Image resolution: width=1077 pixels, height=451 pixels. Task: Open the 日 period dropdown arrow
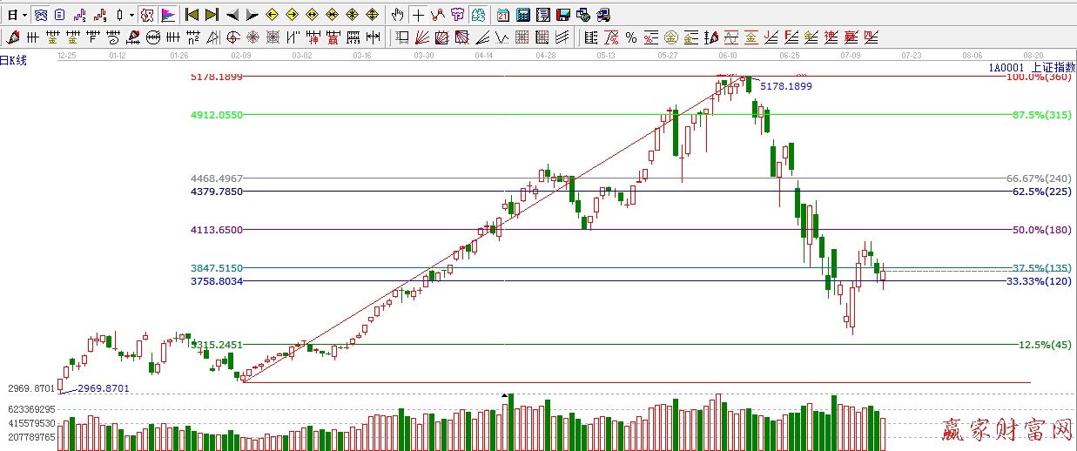click(24, 15)
